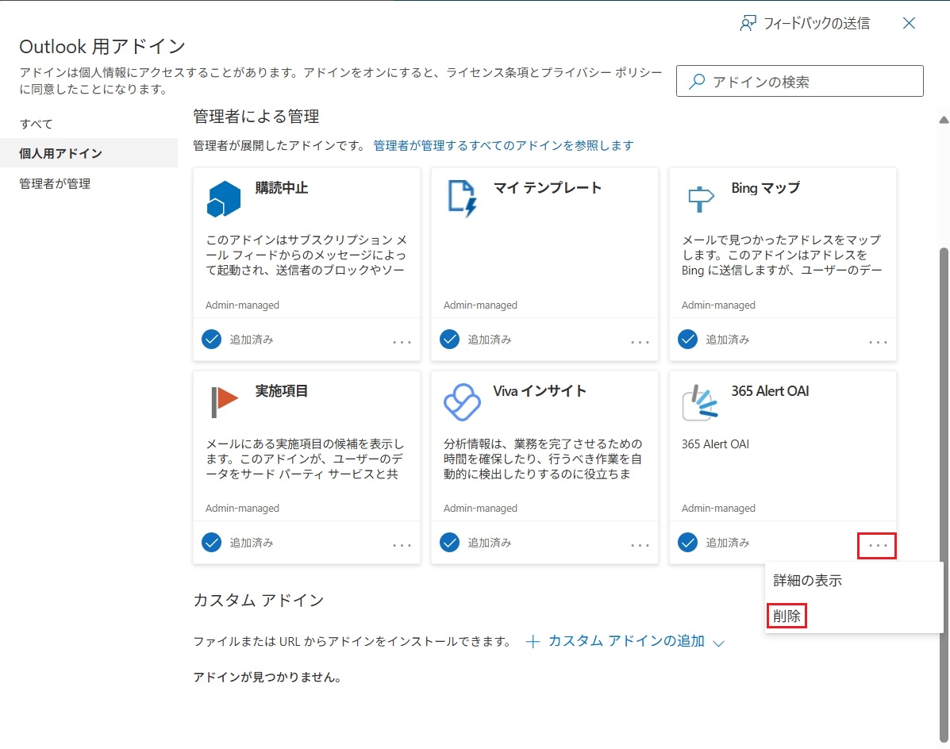Screen dimensions: 950x749
Task: Open more options for 実施項目 add-in
Action: click(402, 545)
